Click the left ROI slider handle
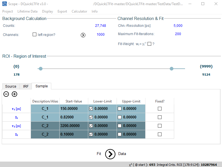This screenshot has width=222, height=167. (41, 69)
